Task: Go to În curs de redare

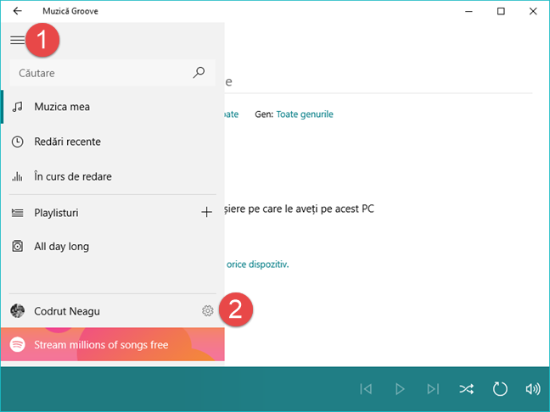Action: coord(112,176)
